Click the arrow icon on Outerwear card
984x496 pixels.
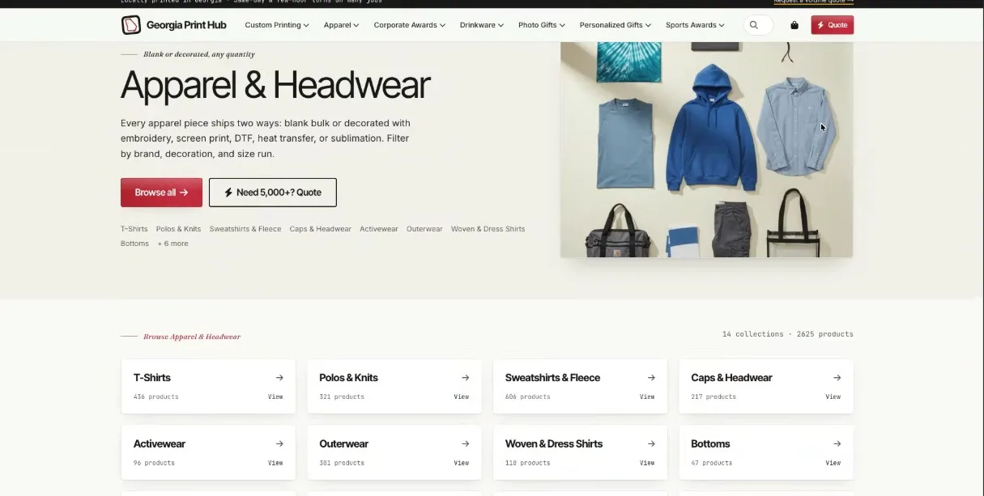tap(466, 444)
